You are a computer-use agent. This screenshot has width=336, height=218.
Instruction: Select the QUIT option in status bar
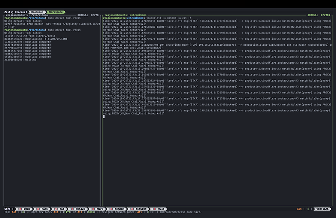click(x=158, y=209)
